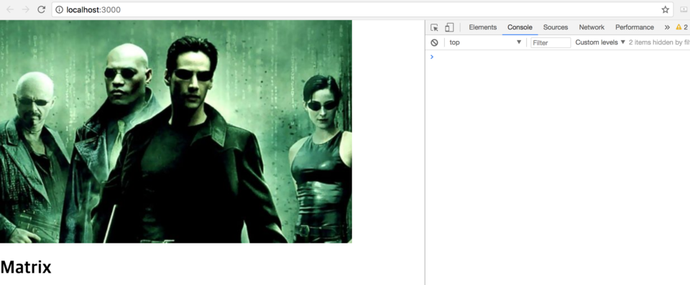Toggle the device toolbar icon

click(x=448, y=27)
